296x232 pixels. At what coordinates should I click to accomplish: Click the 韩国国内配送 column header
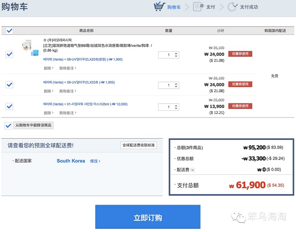point(275,31)
